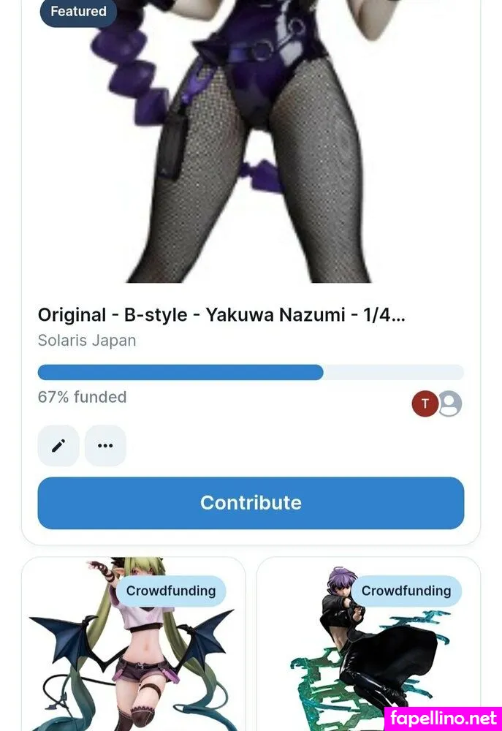The width and height of the screenshot is (502, 731).
Task: Open the Solaris Japan store link
Action: 87,341
